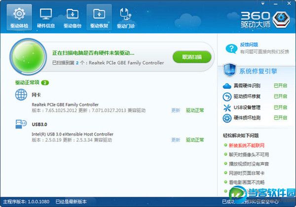Click the 真假硬件识别 cloud icon

227,86
